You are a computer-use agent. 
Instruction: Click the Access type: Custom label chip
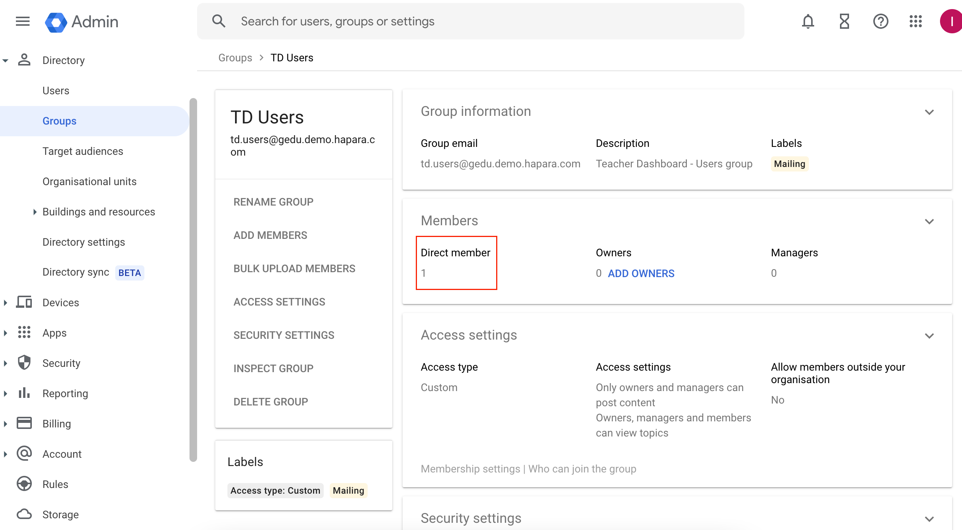pyautogui.click(x=275, y=491)
